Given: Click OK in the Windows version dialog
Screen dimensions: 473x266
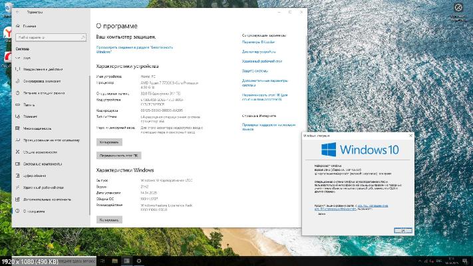Looking at the screenshot, I should pos(402,230).
